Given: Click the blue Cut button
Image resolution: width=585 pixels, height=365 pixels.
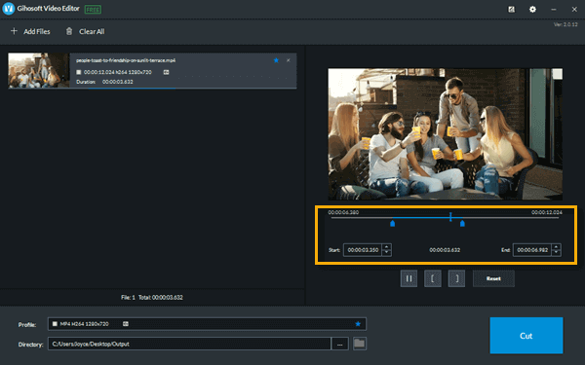Looking at the screenshot, I should pyautogui.click(x=526, y=336).
